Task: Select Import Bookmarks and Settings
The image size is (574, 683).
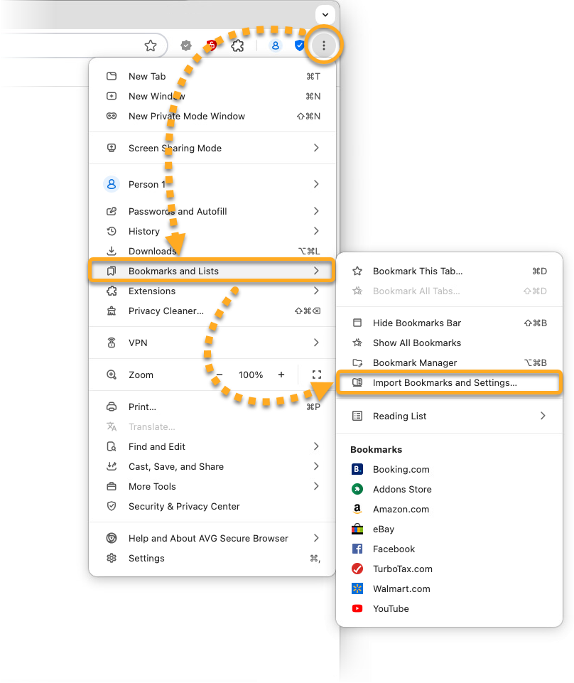Action: (x=445, y=382)
